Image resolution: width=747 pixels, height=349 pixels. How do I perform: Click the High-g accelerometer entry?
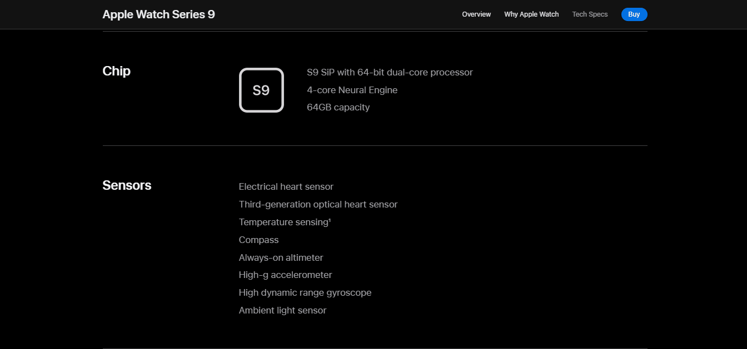[x=285, y=275]
